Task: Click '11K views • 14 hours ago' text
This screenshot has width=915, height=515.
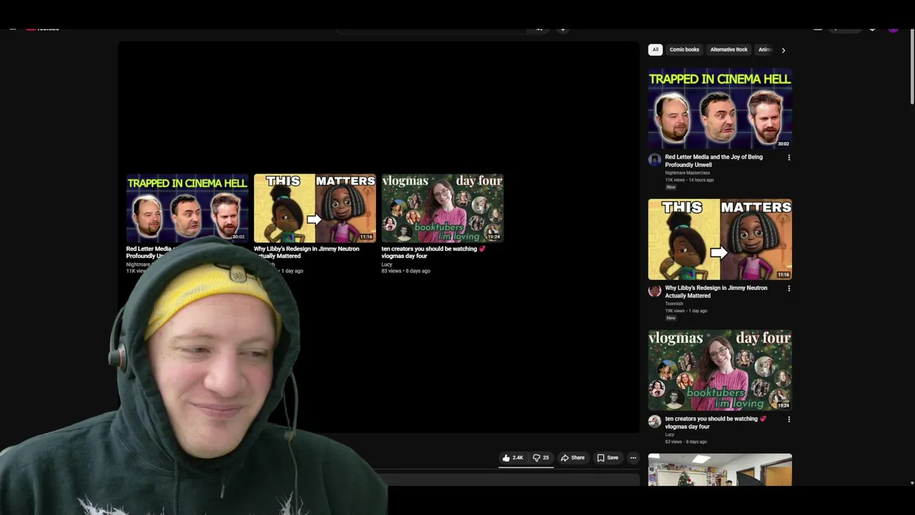Action: tap(689, 180)
